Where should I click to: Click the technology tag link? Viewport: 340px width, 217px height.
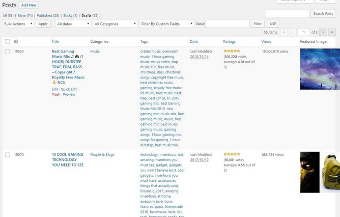(x=149, y=154)
